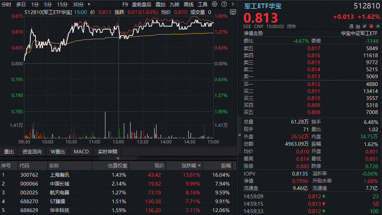Open chart settings gear icon
382x215 pixels.
tap(215, 4)
